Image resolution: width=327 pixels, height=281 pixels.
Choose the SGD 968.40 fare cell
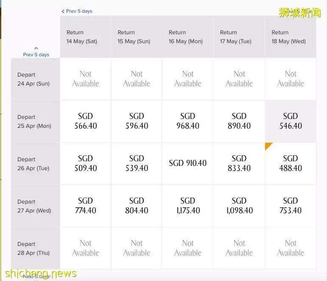pyautogui.click(x=187, y=121)
